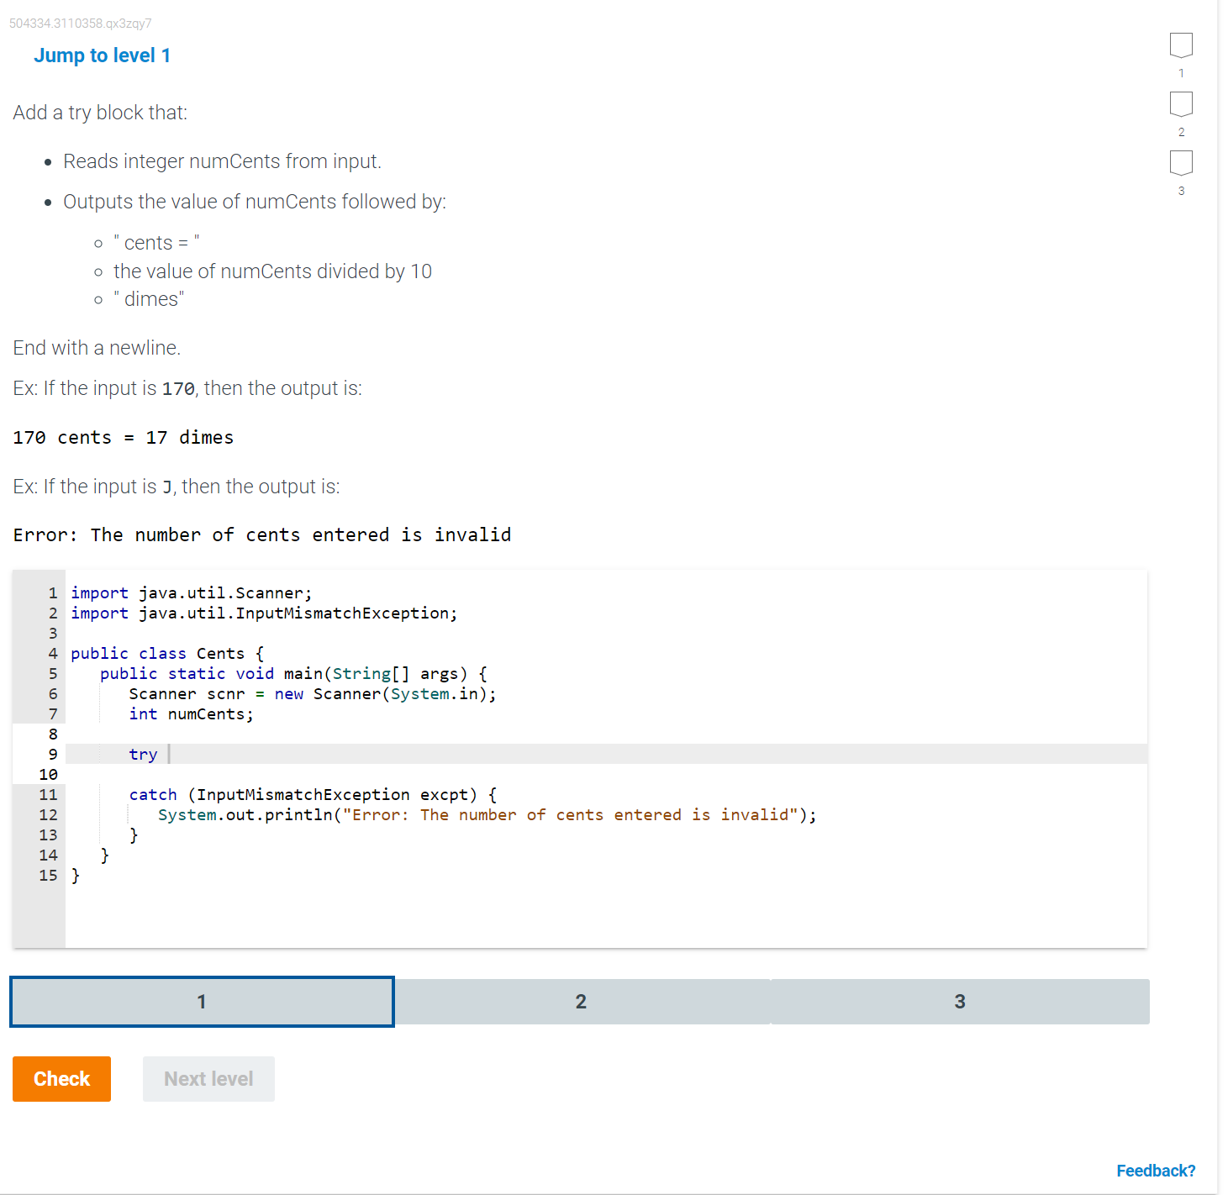Open the "Jump to level 1" link

point(102,55)
